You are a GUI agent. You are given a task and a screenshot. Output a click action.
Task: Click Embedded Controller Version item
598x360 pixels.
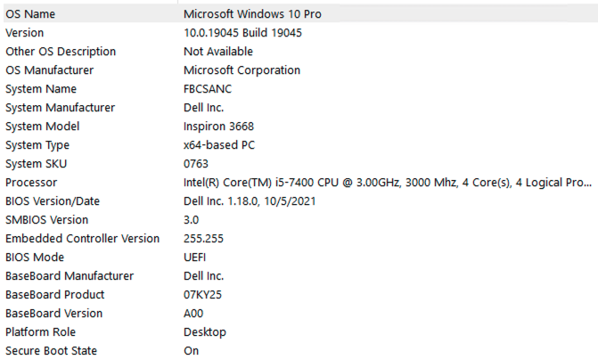[x=82, y=238]
